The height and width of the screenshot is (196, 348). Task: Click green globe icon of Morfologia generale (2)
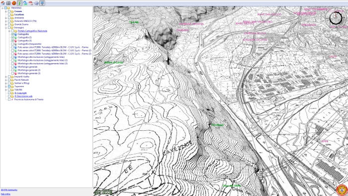click(x=16, y=70)
